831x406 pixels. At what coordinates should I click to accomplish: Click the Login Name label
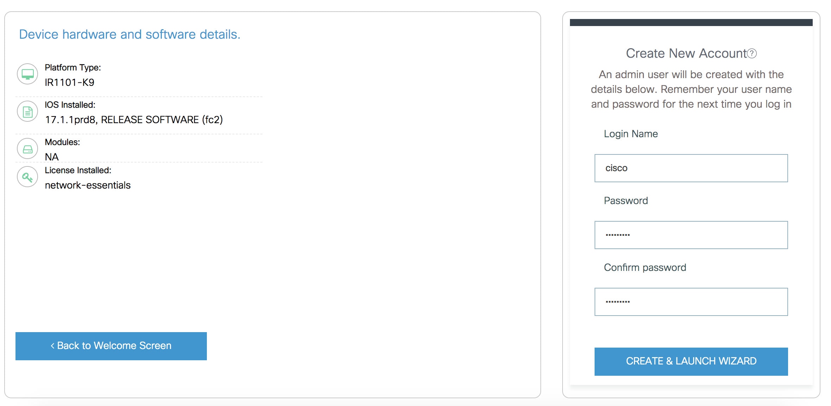coord(631,134)
